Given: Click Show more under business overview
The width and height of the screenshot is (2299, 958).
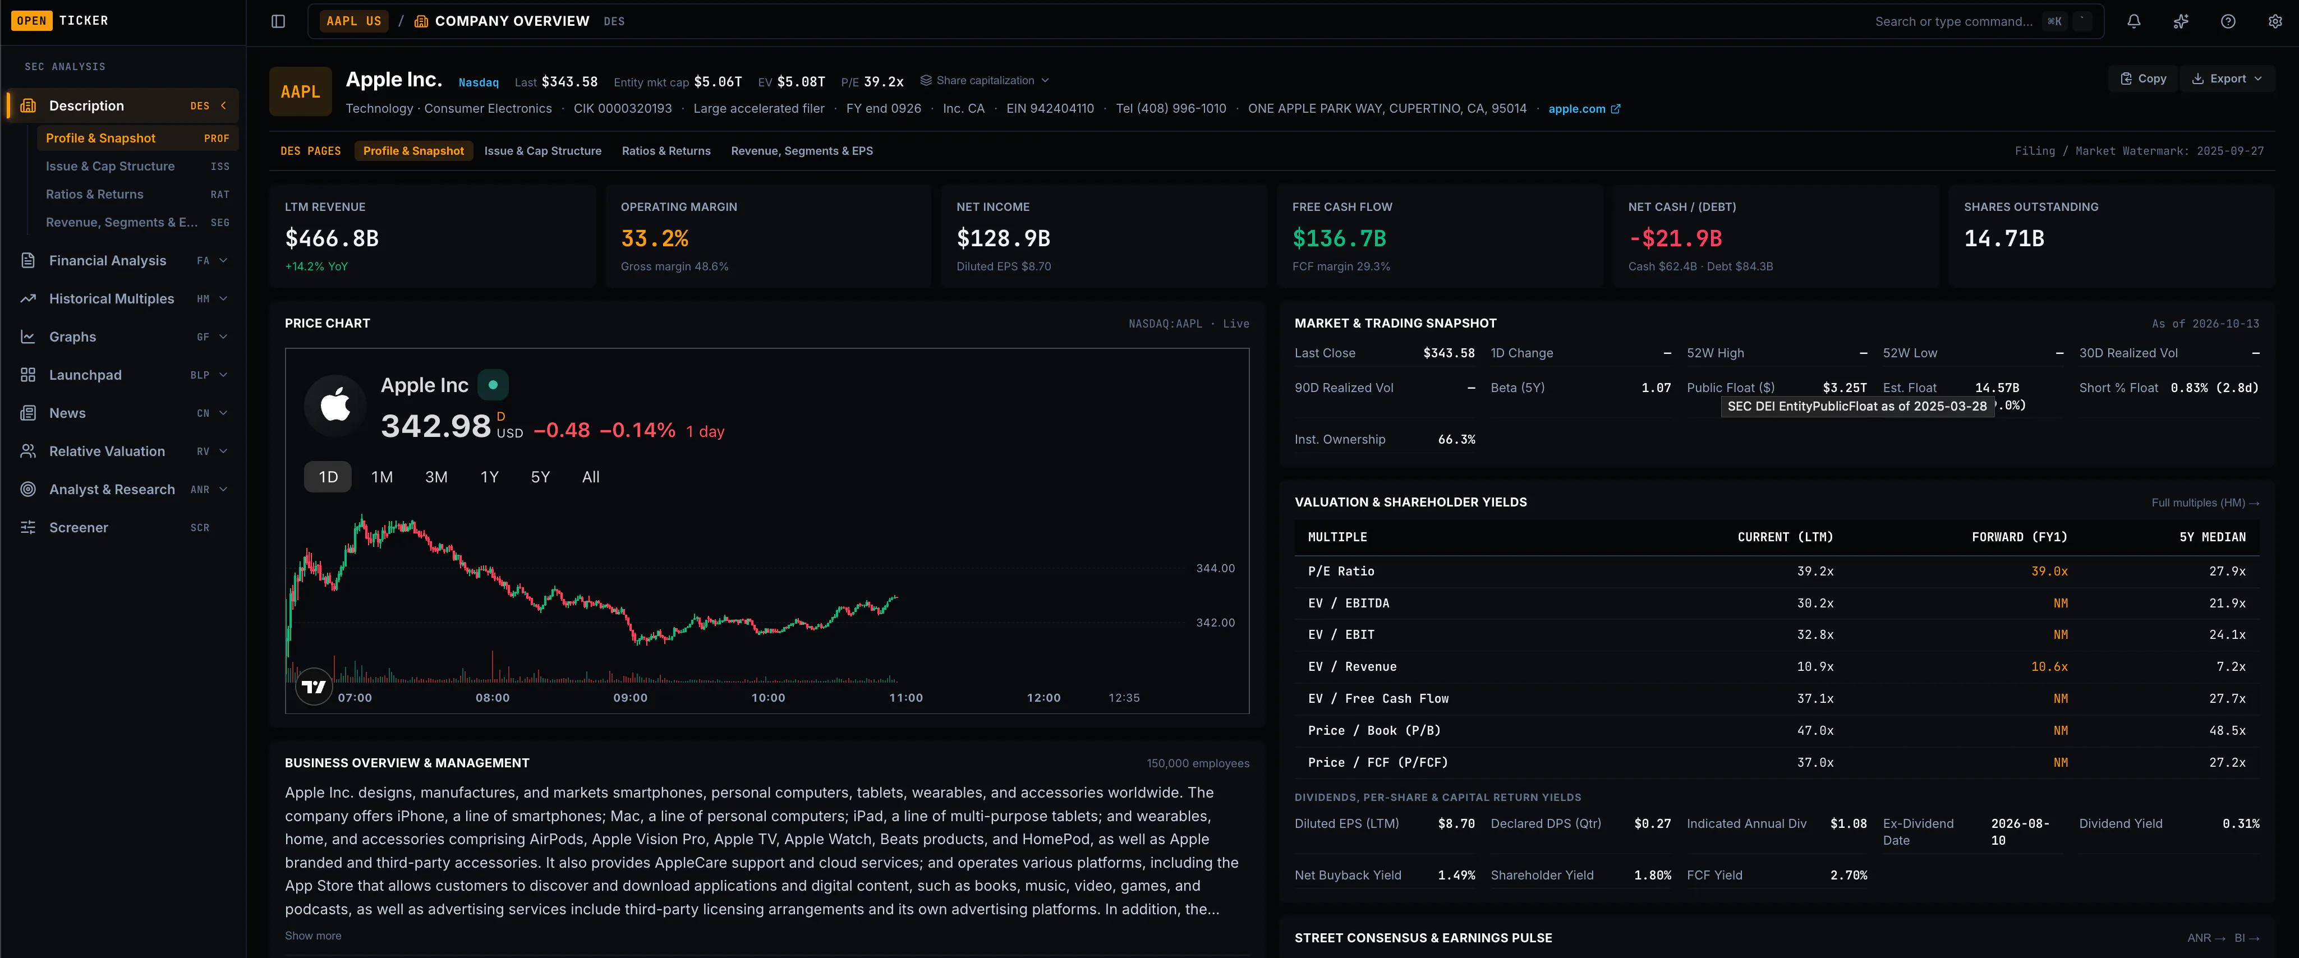Looking at the screenshot, I should [313, 936].
